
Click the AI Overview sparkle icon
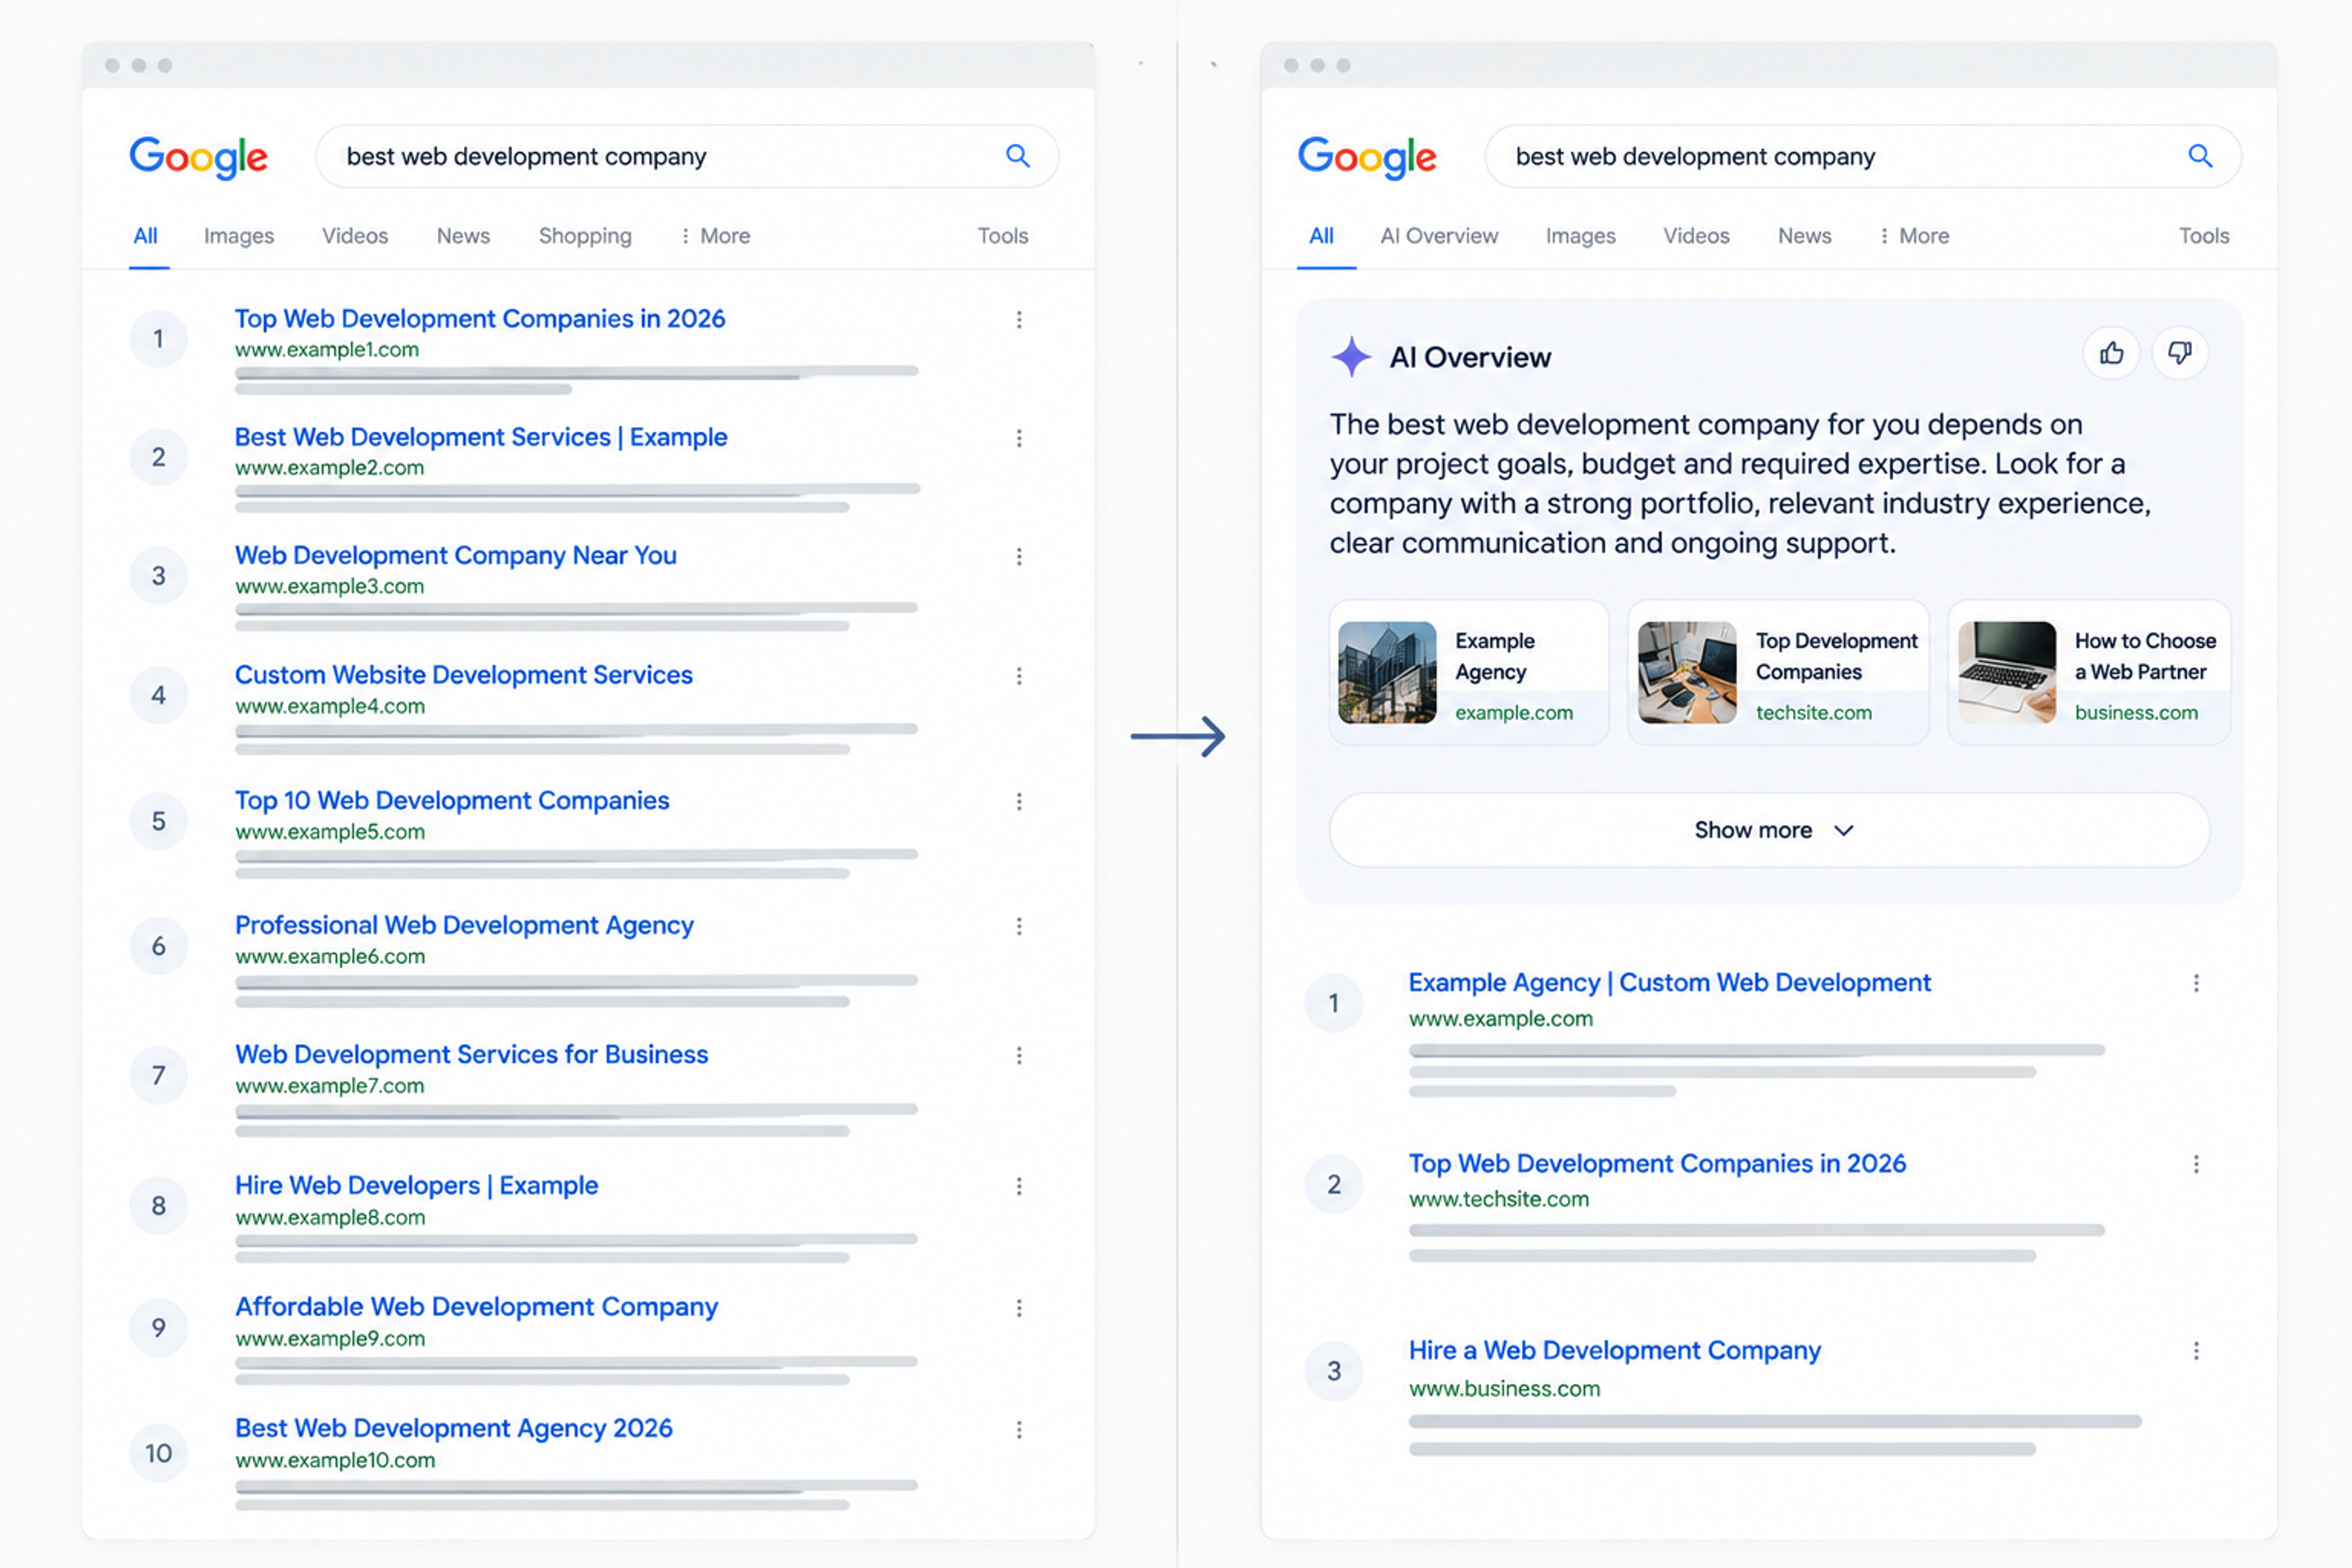tap(1351, 357)
